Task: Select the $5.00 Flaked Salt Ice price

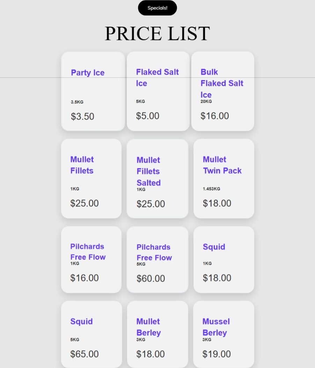Action: click(148, 116)
